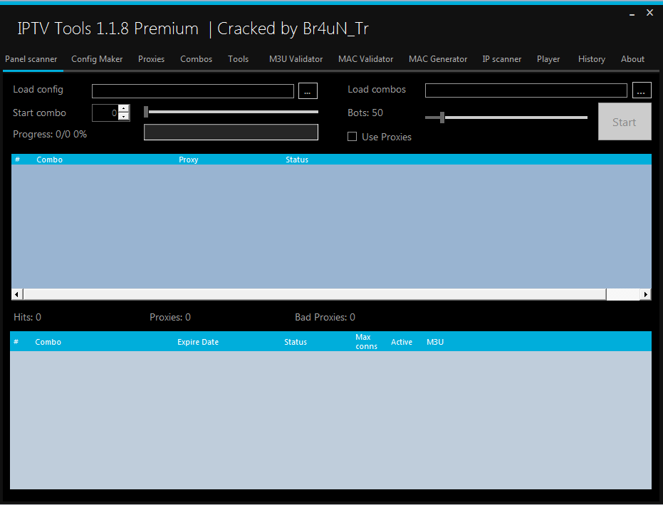Click the M3U column header

click(435, 342)
